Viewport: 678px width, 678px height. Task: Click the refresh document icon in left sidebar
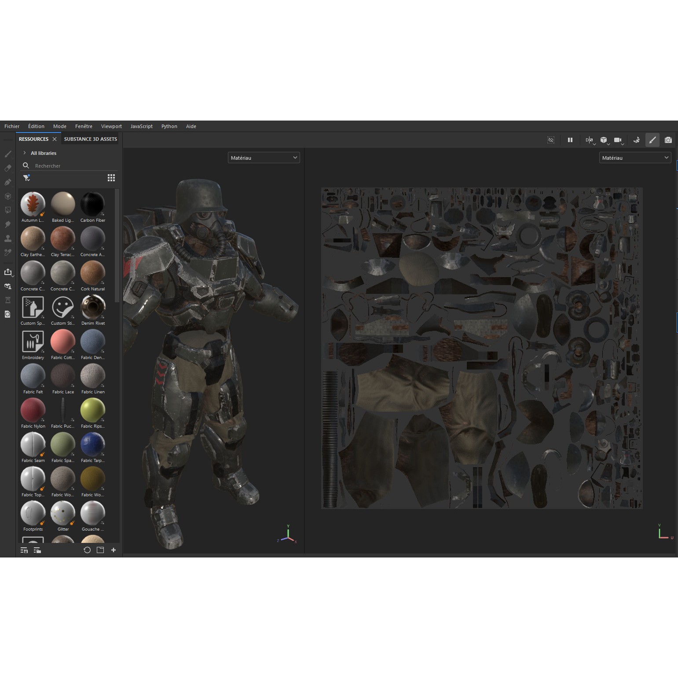click(8, 314)
